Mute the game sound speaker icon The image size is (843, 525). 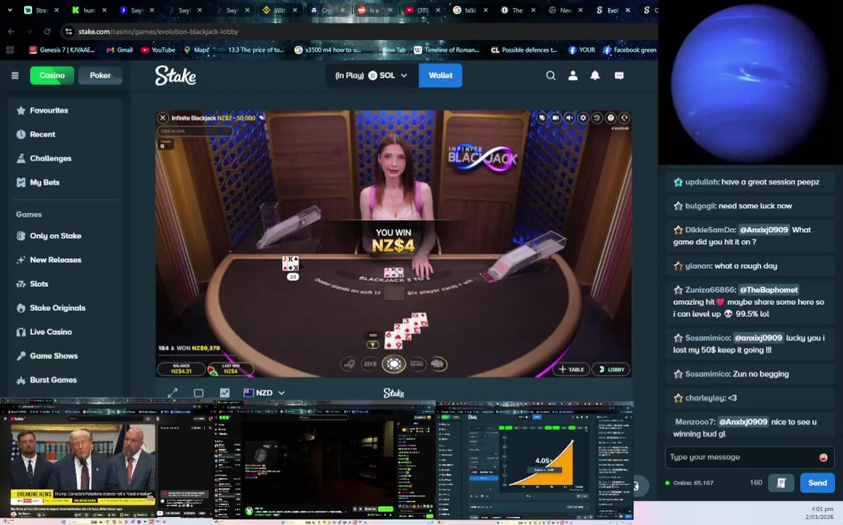pos(569,118)
